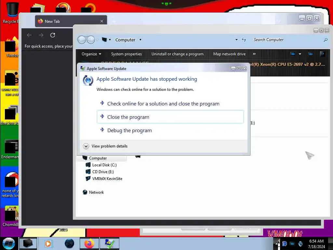Image resolution: width=333 pixels, height=250 pixels.
Task: Open the Windows Start menu orb
Action: [8, 243]
